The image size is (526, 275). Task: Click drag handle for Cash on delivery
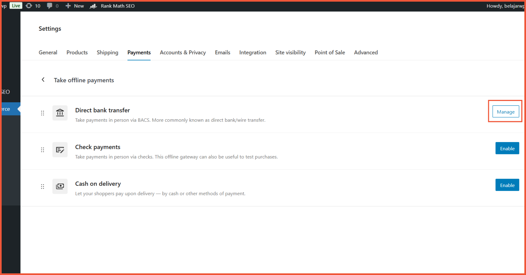(42, 186)
